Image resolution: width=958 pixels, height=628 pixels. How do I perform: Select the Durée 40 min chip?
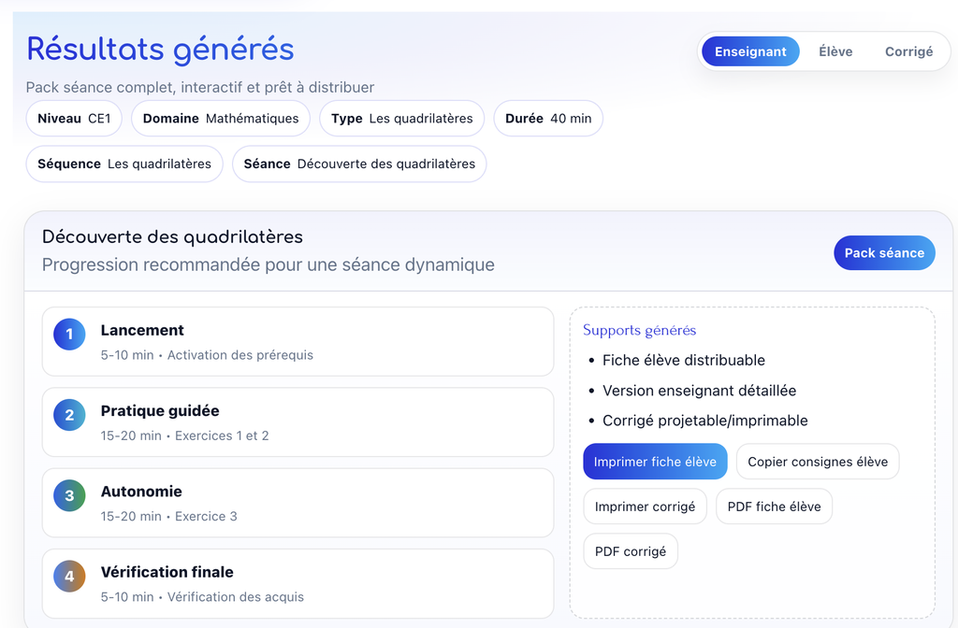548,119
